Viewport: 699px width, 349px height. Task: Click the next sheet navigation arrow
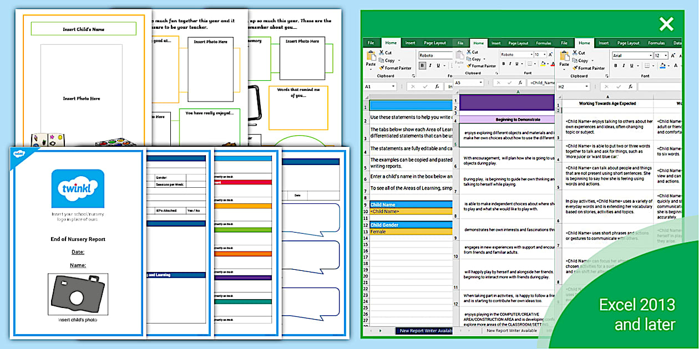(380, 331)
